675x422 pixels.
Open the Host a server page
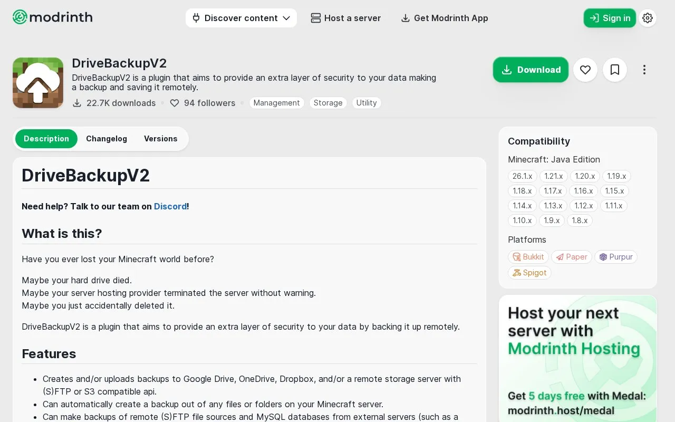[345, 18]
